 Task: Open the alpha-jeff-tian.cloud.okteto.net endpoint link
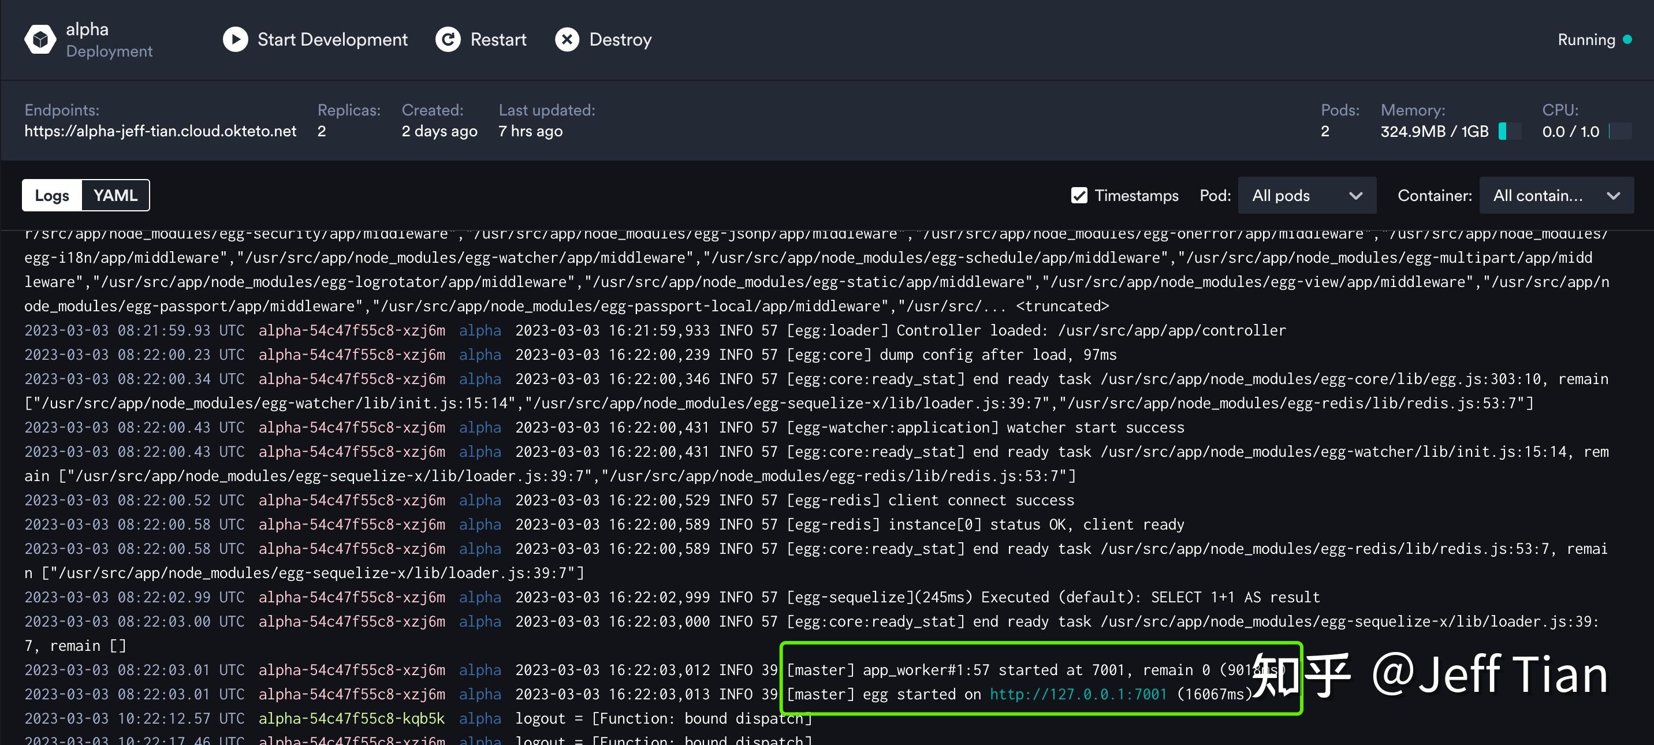[161, 131]
